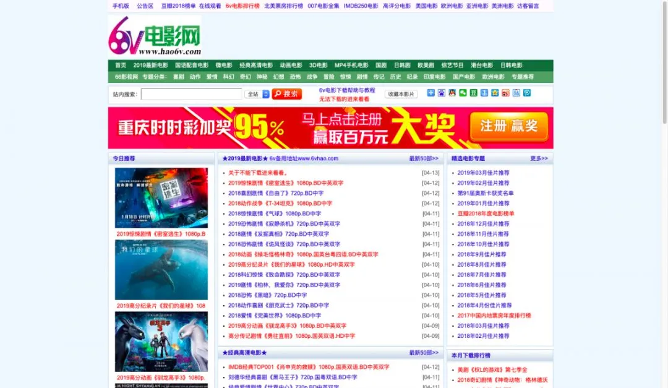Open the IMDB250电影 top link

coord(361,6)
